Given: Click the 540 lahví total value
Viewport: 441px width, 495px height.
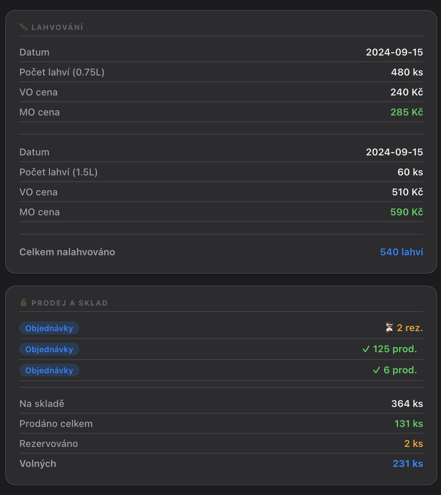Looking at the screenshot, I should tap(401, 252).
